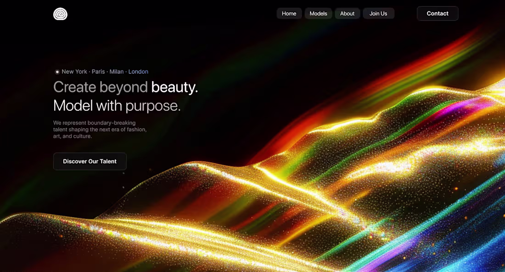The width and height of the screenshot is (505, 272).
Task: Click the spiral agency logo
Action: click(x=60, y=14)
